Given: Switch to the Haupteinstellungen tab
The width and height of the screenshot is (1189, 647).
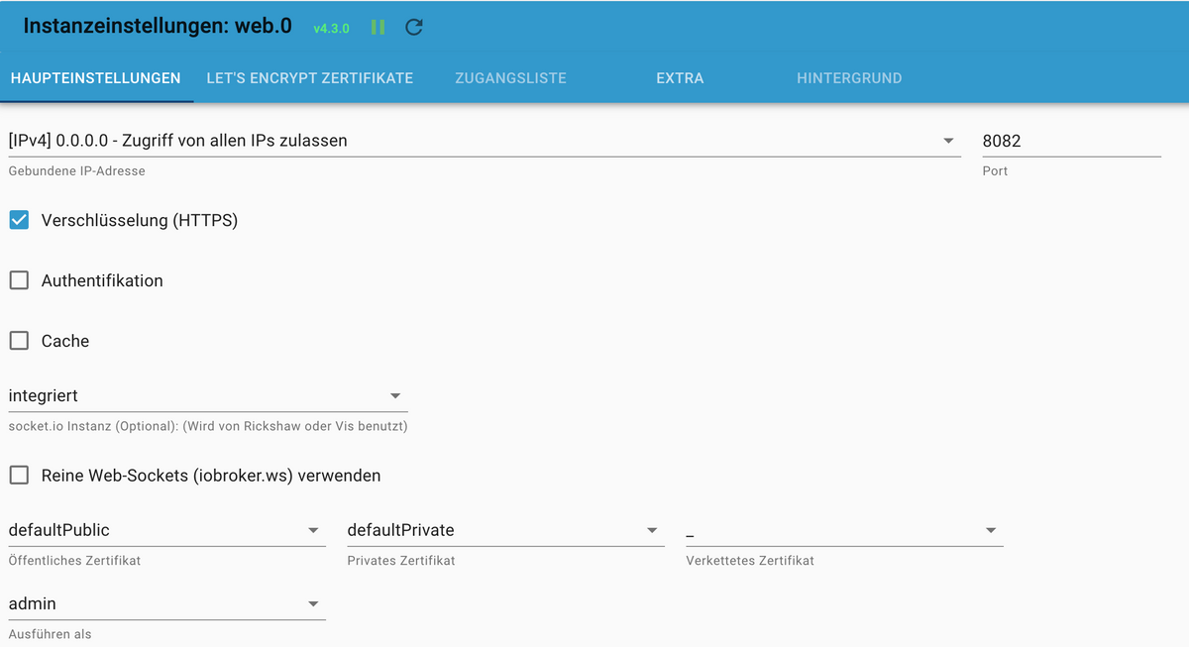Looking at the screenshot, I should (95, 77).
